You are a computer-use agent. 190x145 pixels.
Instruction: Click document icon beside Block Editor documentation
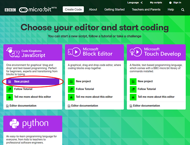(x=69, y=106)
